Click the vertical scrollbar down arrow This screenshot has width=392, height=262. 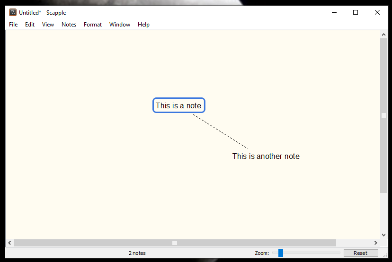click(x=383, y=235)
